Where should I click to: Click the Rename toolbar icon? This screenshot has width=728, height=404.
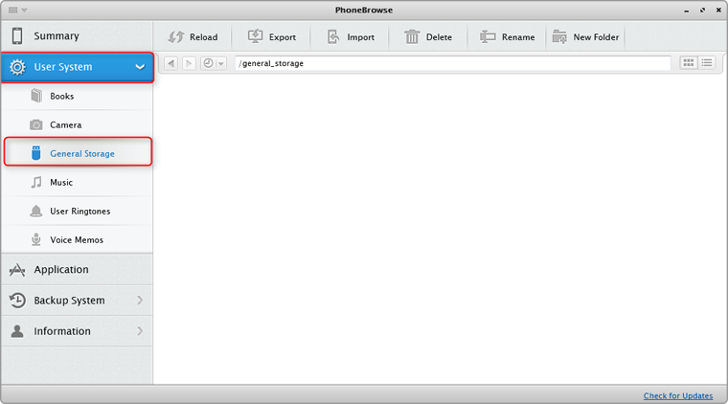click(x=487, y=37)
